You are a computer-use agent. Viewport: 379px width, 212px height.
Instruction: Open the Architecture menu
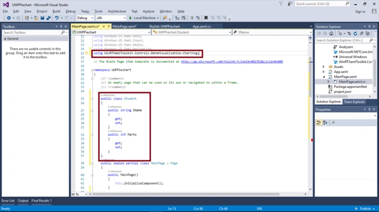coord(117,11)
